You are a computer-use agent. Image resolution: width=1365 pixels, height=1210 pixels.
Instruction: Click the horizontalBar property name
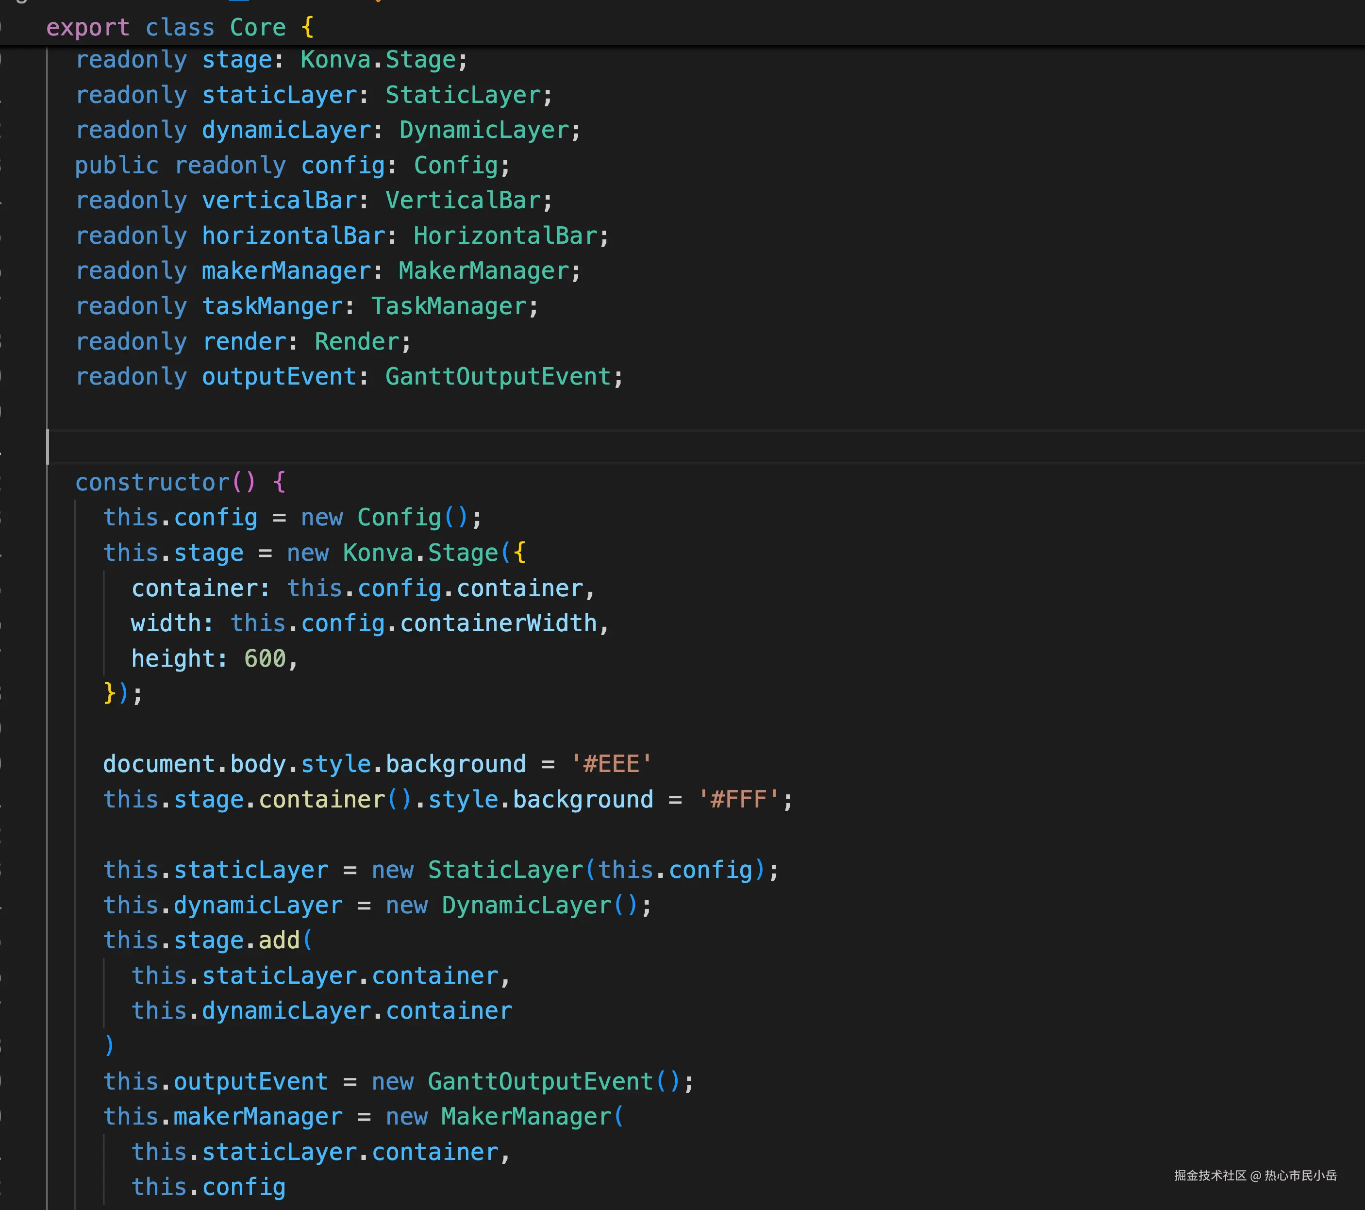point(294,236)
